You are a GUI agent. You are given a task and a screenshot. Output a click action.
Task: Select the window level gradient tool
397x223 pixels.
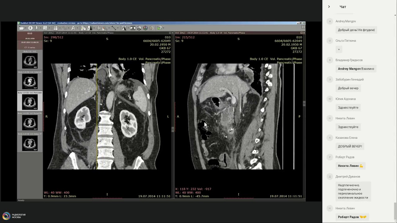click(90, 28)
